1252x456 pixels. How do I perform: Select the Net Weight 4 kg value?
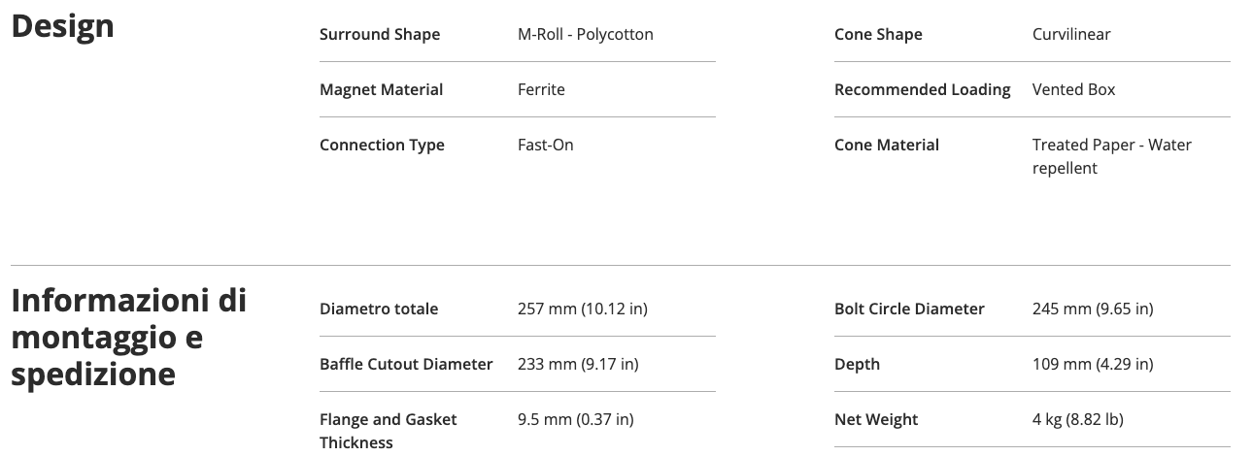coord(1077,420)
